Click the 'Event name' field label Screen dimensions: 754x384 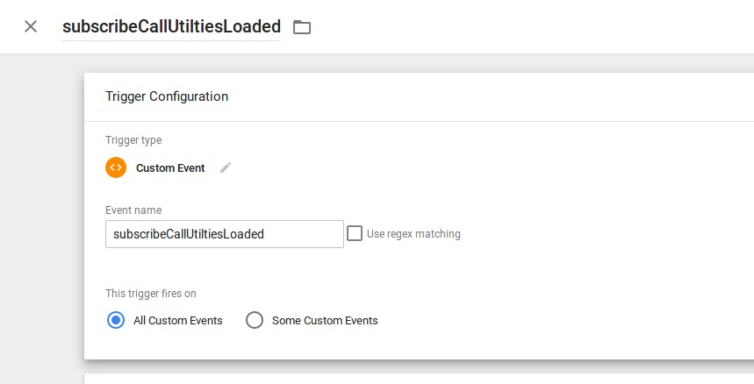(133, 210)
